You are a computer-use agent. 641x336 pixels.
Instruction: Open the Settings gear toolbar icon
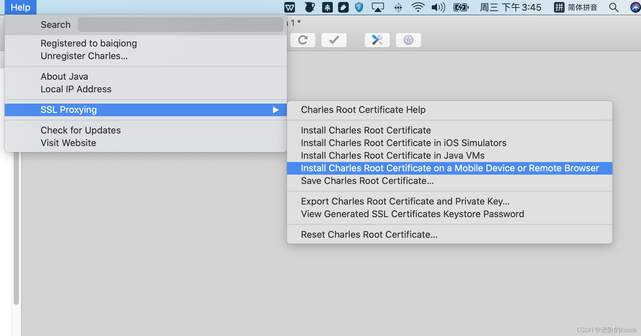tap(409, 40)
